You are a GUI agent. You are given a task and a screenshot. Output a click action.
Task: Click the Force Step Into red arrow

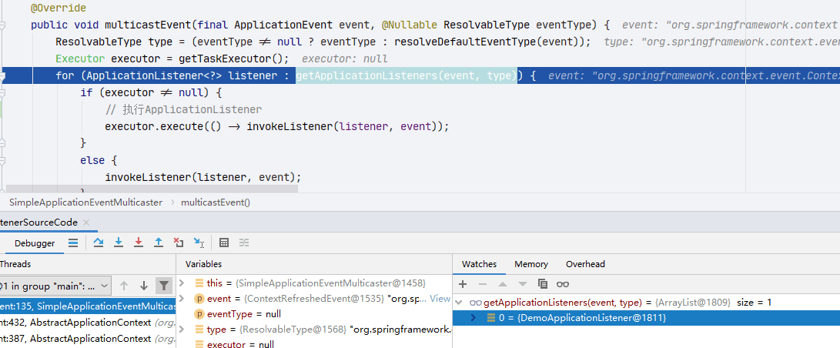pyautogui.click(x=139, y=243)
